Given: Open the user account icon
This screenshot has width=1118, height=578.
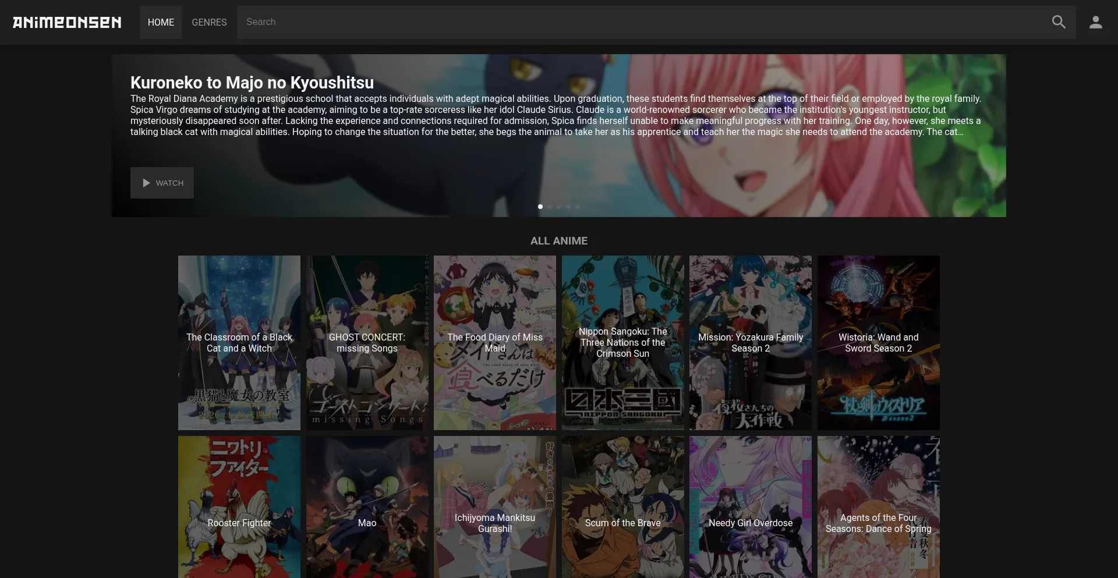Looking at the screenshot, I should (1096, 22).
